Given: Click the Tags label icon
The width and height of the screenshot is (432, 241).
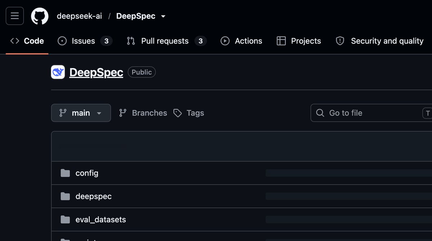Looking at the screenshot, I should [x=177, y=113].
